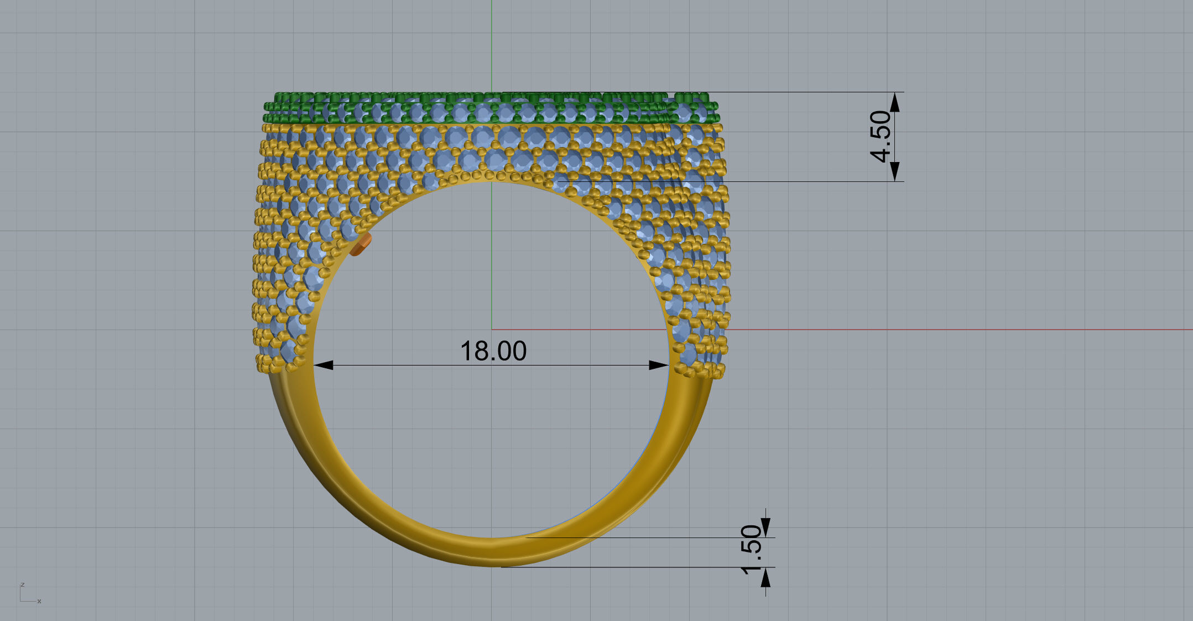Click top extension line of 4.50 dimension

(802, 92)
